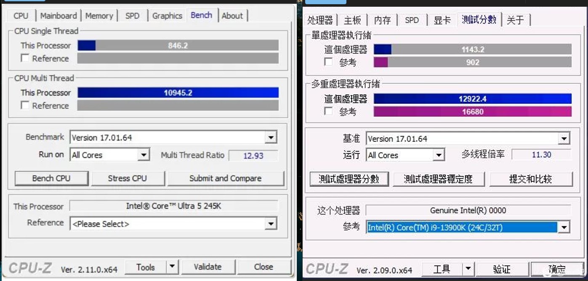Start the Stress CPU test
This screenshot has height=281, width=588.
(127, 178)
